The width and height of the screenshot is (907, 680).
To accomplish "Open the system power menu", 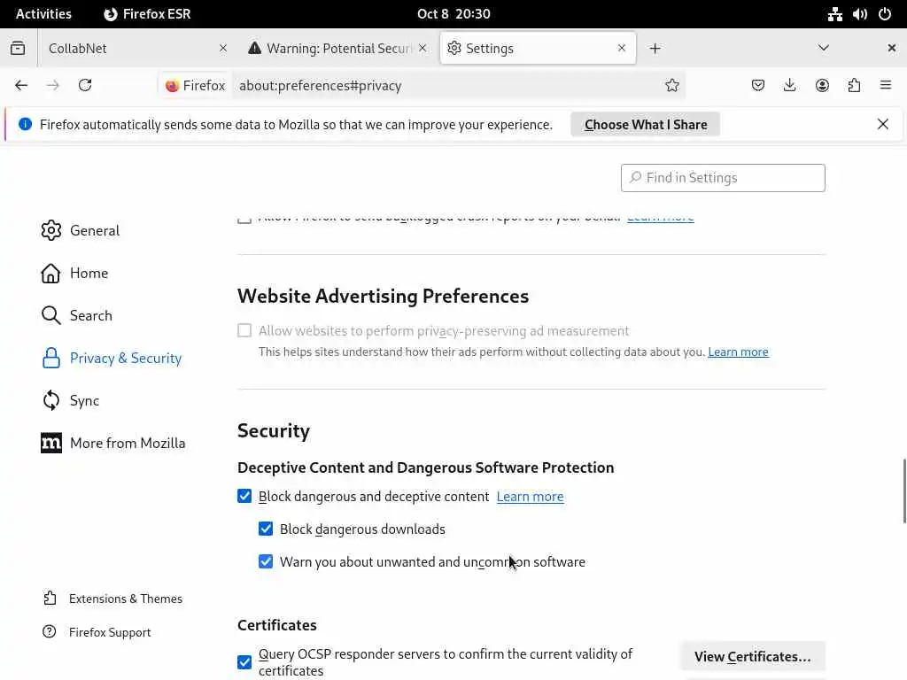I will (885, 14).
